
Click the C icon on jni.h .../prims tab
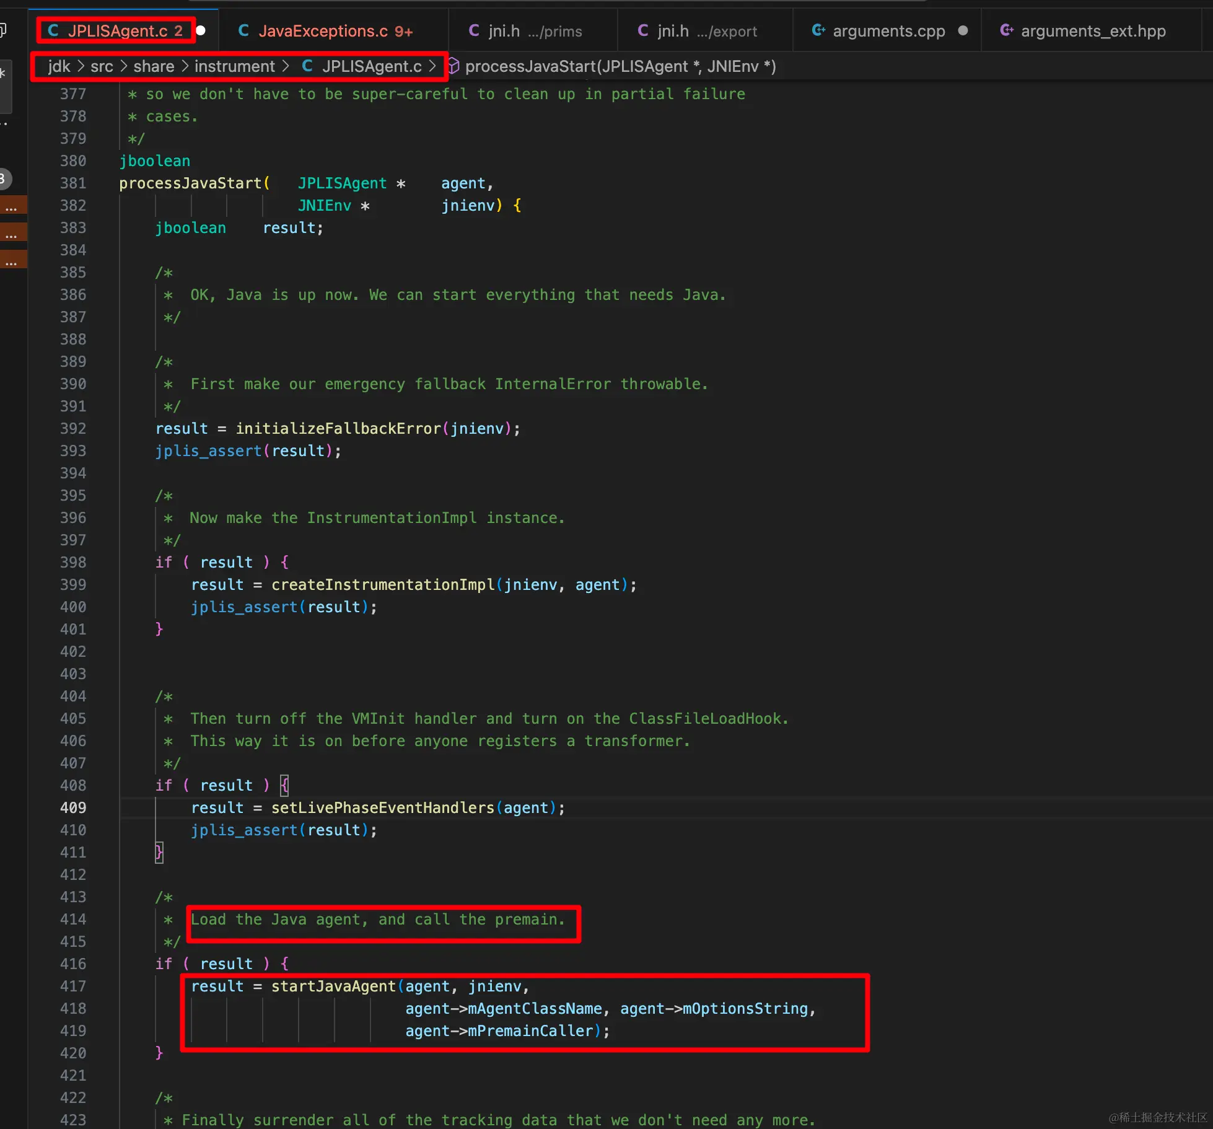click(474, 31)
